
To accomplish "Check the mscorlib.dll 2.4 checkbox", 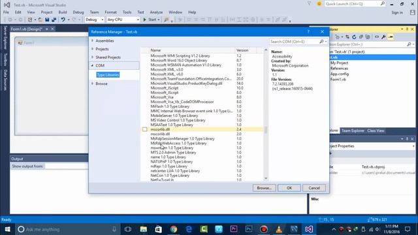I will click(x=145, y=129).
